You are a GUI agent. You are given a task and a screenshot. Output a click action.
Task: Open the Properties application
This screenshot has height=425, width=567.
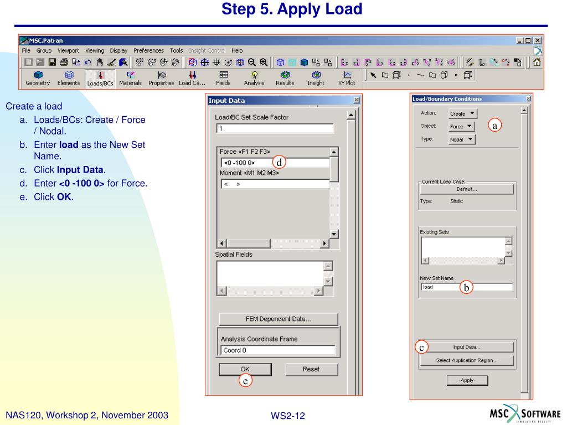(161, 79)
